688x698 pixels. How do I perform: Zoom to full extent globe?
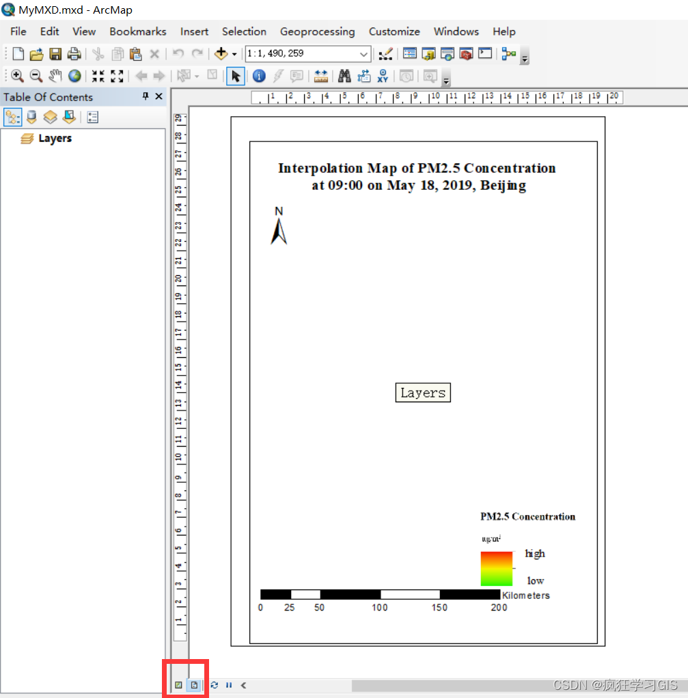74,76
